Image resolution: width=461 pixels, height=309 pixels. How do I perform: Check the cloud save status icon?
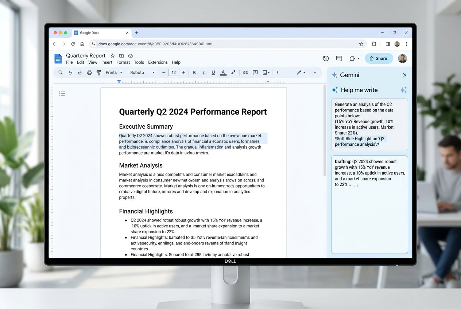pos(131,56)
